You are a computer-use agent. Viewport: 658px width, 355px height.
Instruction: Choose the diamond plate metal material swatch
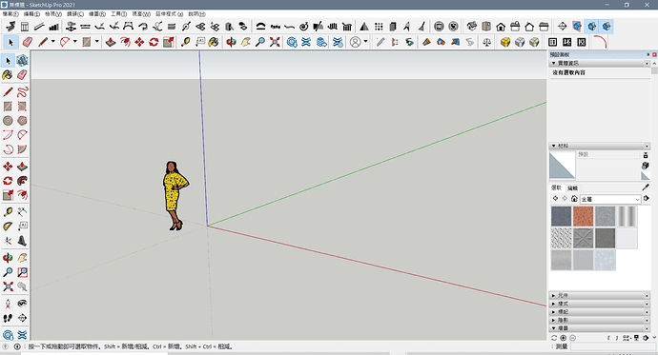point(561,238)
